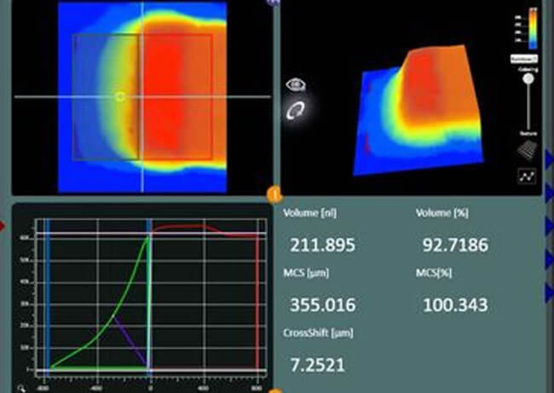Select the MCS [µm] value 355.016
The width and height of the screenshot is (554, 393).
(322, 305)
